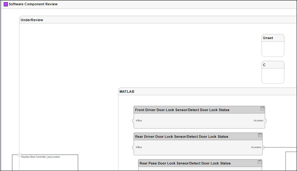Click the Software Component Review title

coord(33,4)
